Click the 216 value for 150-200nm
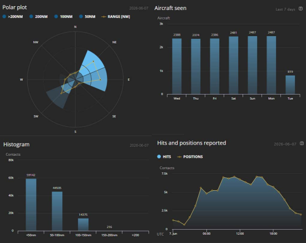 pyautogui.click(x=109, y=227)
